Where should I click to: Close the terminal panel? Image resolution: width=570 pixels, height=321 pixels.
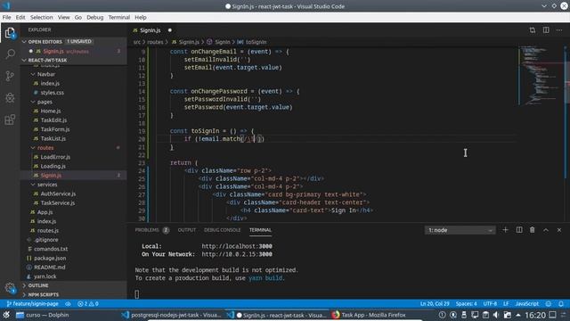point(559,230)
